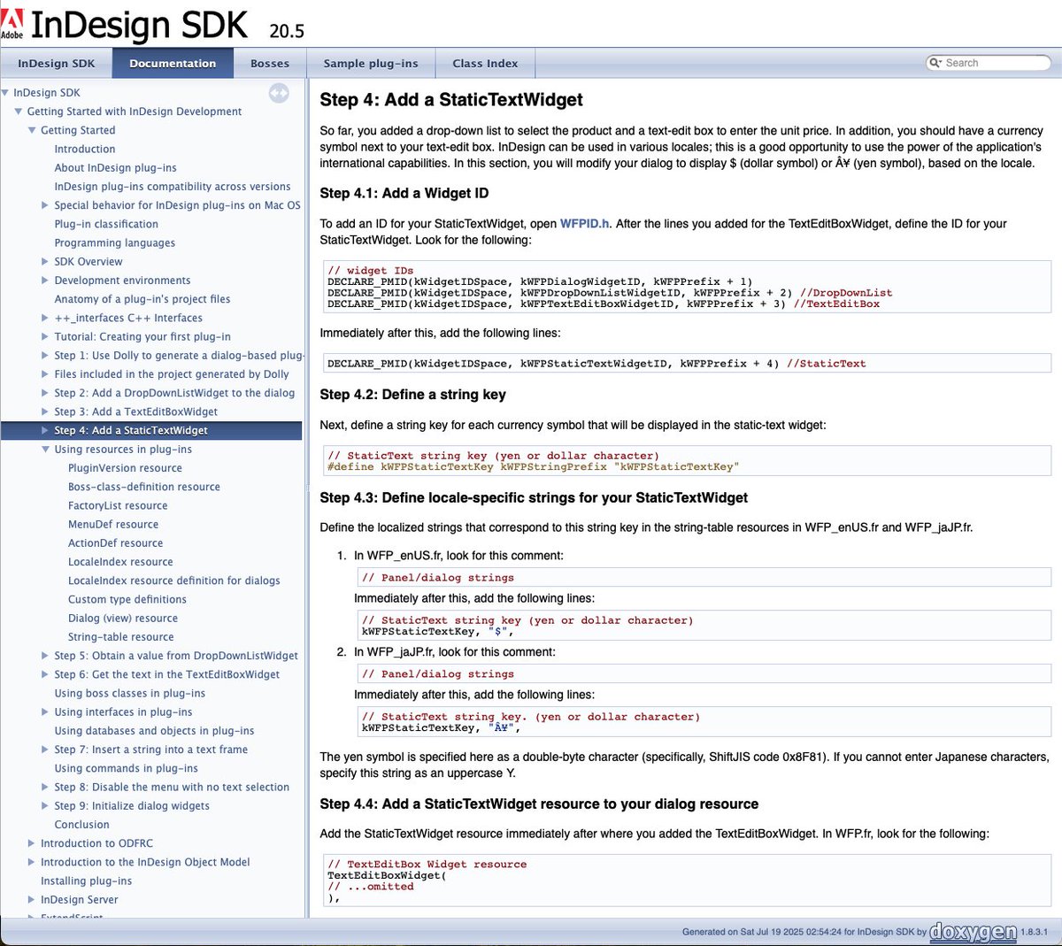Viewport: 1062px width, 946px height.
Task: Expand the Development environments node
Action: 45,281
